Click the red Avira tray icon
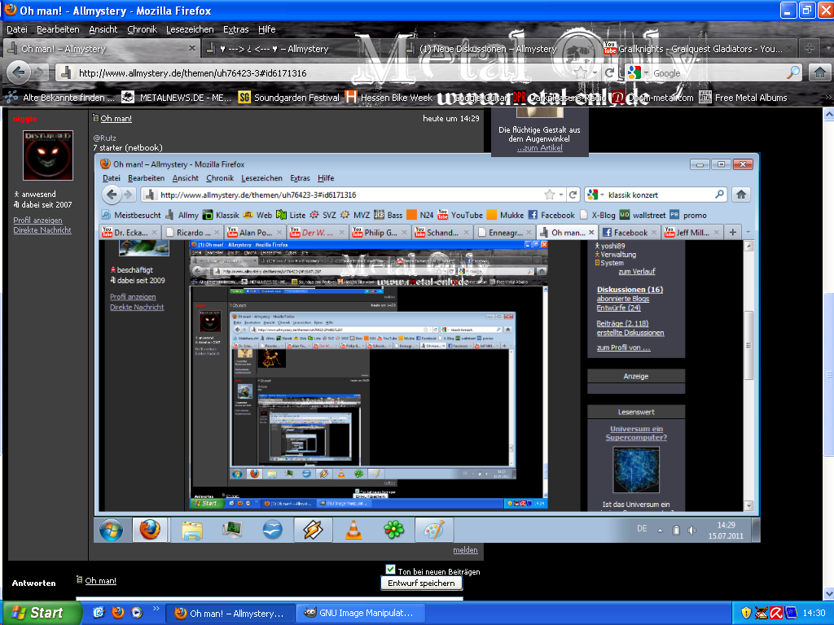834x625 pixels. click(776, 613)
